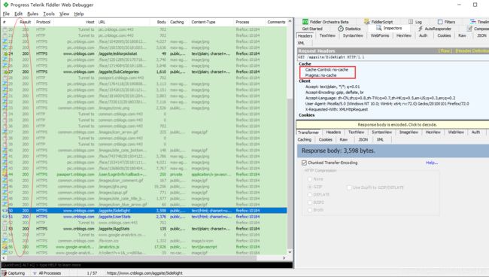Viewport: 489px width, 277px height.
Task: Open the Statistics tab
Action: tap(349, 29)
